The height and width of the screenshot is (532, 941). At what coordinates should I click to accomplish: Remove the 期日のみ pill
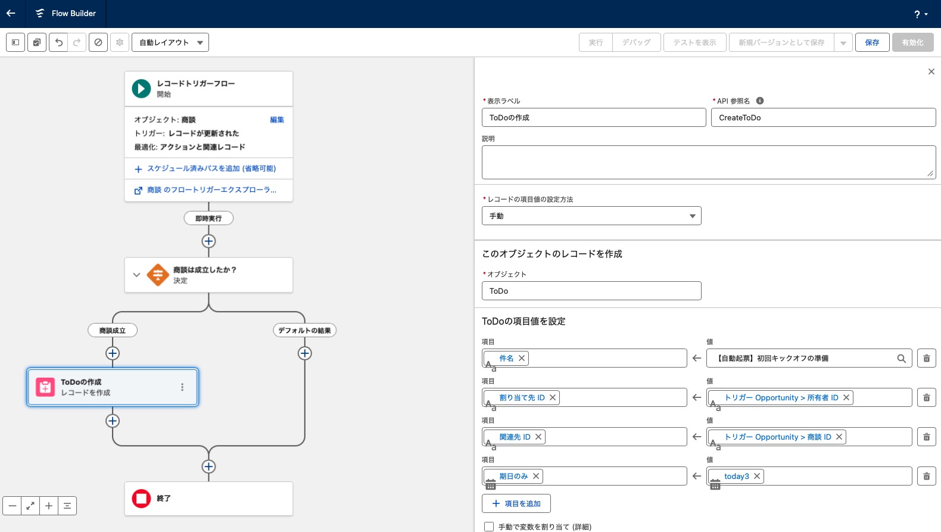[x=536, y=476]
